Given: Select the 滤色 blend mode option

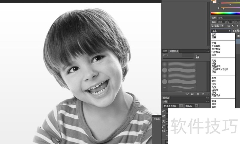Looking at the screenshot, I should (214, 63).
